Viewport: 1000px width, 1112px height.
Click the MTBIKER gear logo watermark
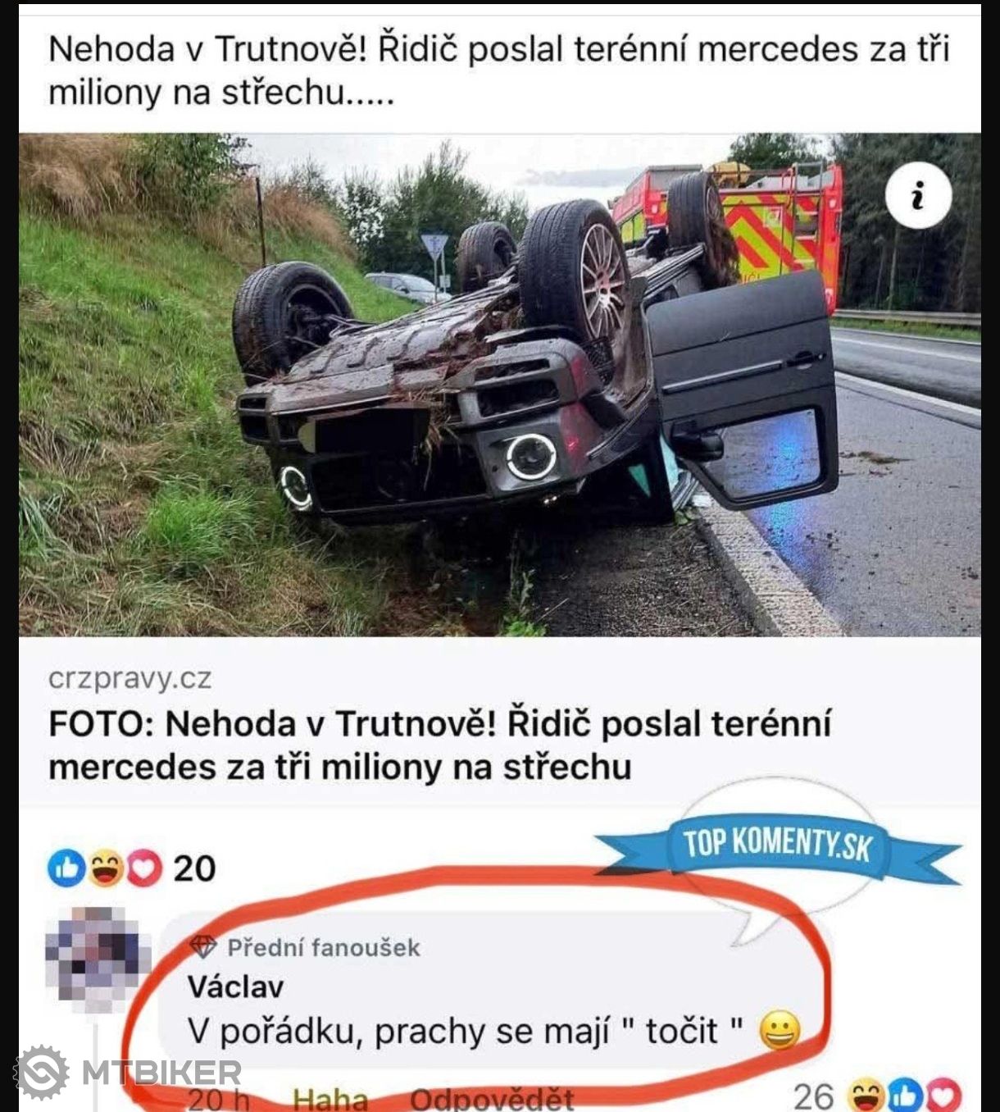43,1073
